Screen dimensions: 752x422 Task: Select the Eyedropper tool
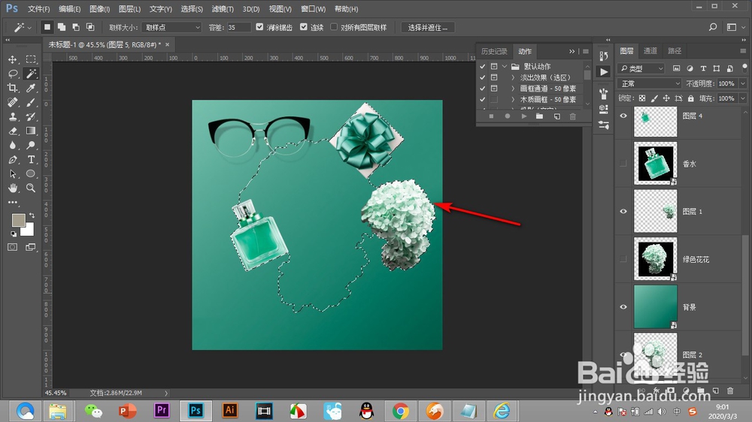coord(31,88)
